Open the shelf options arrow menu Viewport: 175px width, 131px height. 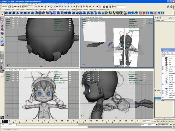point(2,14)
